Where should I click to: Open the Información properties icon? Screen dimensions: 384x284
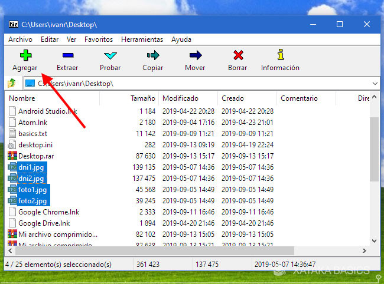(280, 56)
